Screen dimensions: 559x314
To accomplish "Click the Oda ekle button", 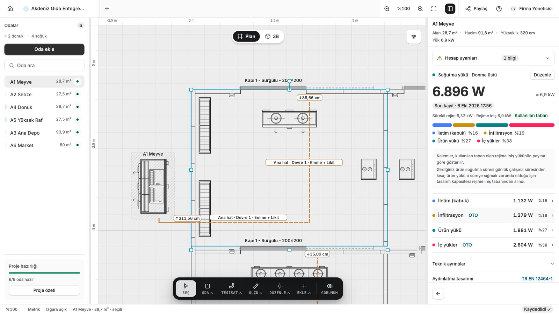I will click(x=44, y=49).
